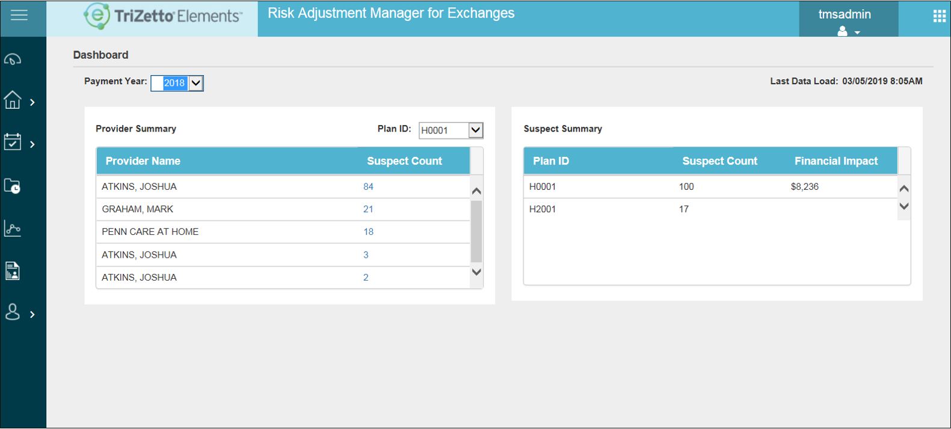Viewport: 951px width, 429px height.
Task: Click the line chart sidebar icon
Action: coord(13,228)
